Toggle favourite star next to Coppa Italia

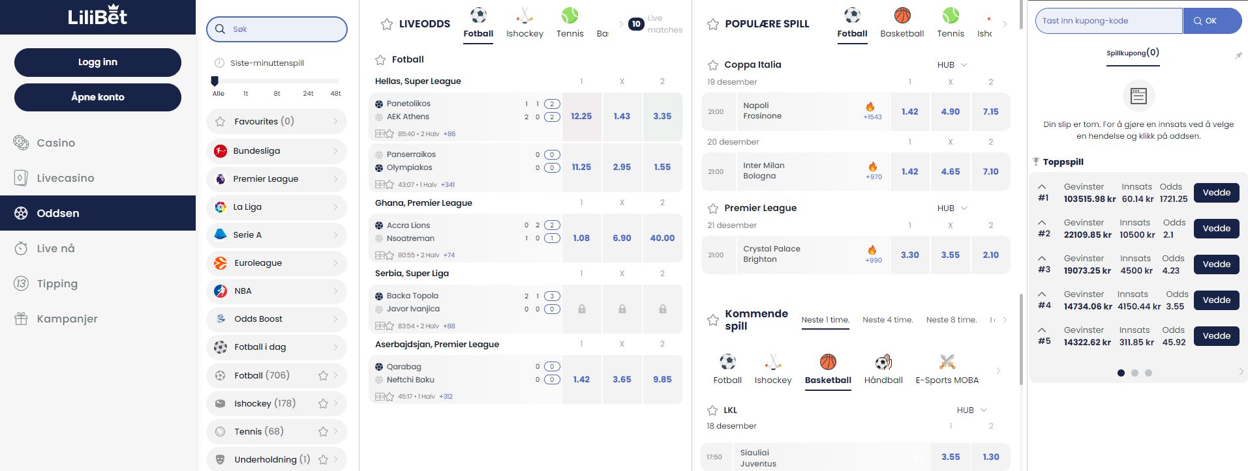point(713,64)
